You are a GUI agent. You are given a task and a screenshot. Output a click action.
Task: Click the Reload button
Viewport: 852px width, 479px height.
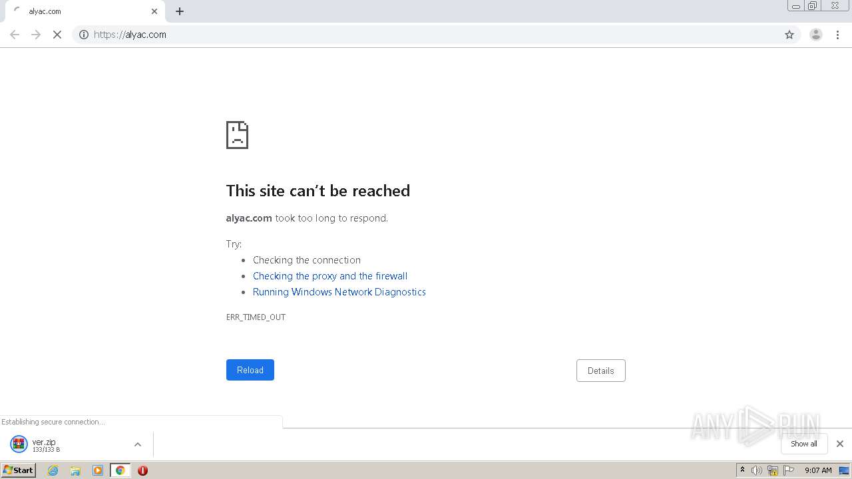tap(250, 370)
